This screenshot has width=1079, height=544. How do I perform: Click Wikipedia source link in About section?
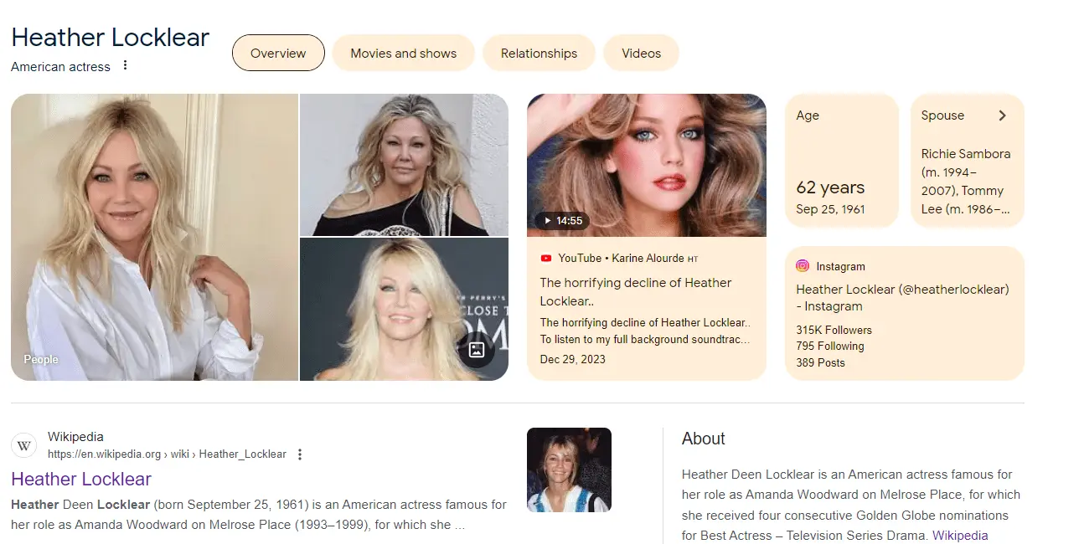960,536
